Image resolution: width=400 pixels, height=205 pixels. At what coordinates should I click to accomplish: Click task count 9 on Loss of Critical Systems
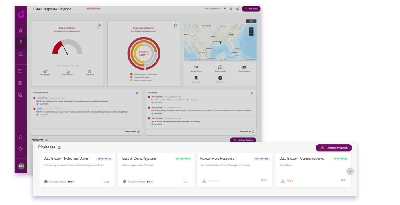pos(186,182)
